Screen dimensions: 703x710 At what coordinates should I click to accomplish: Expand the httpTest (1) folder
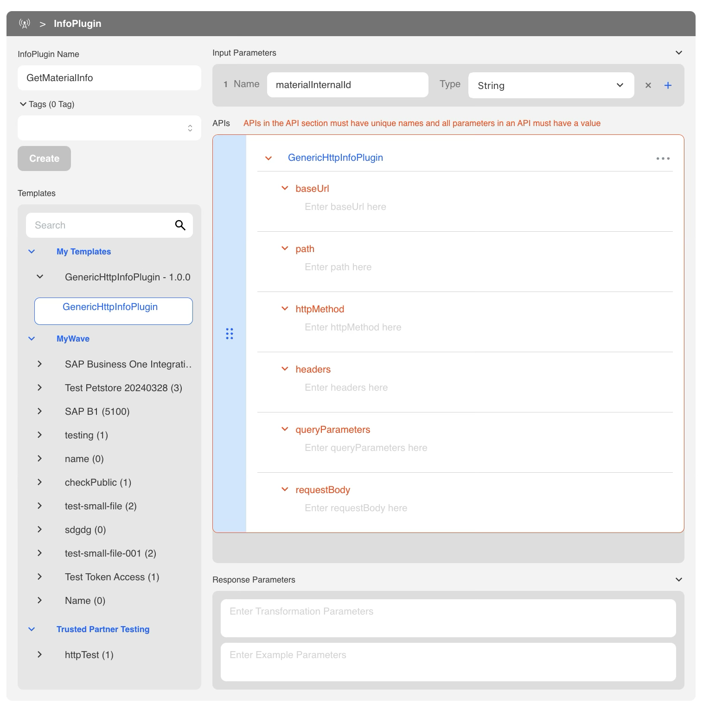point(40,655)
